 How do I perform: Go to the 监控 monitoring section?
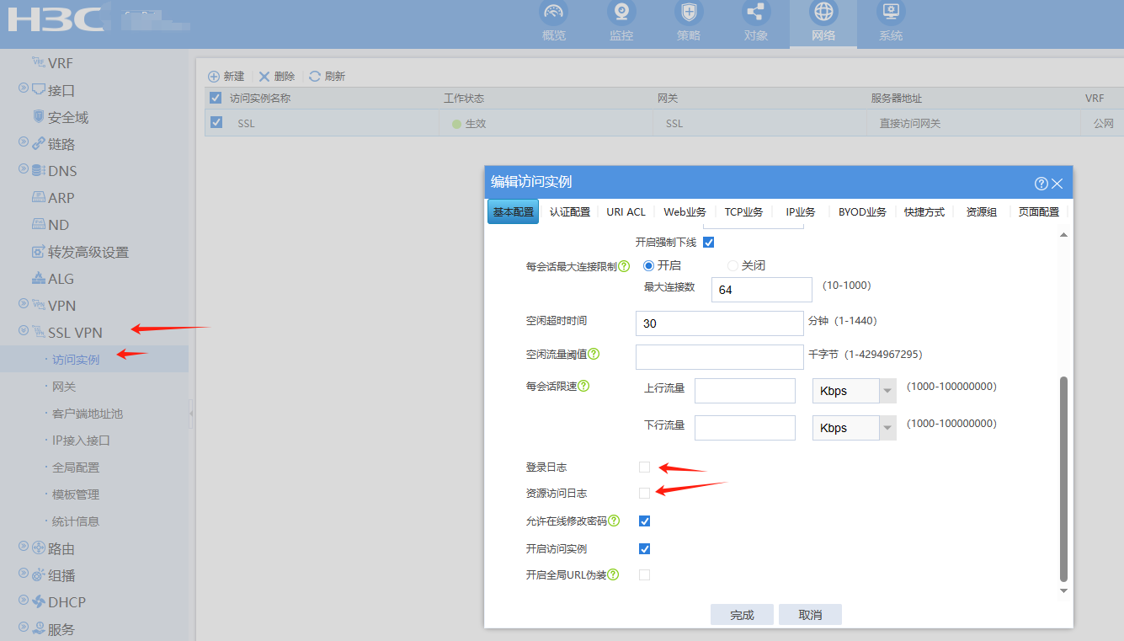(621, 23)
